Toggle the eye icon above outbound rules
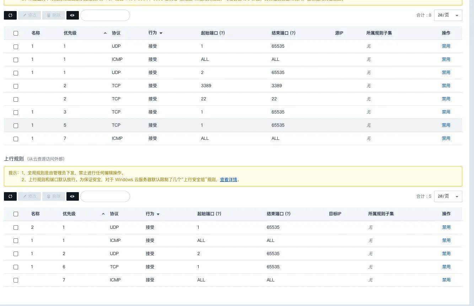 pos(72,196)
